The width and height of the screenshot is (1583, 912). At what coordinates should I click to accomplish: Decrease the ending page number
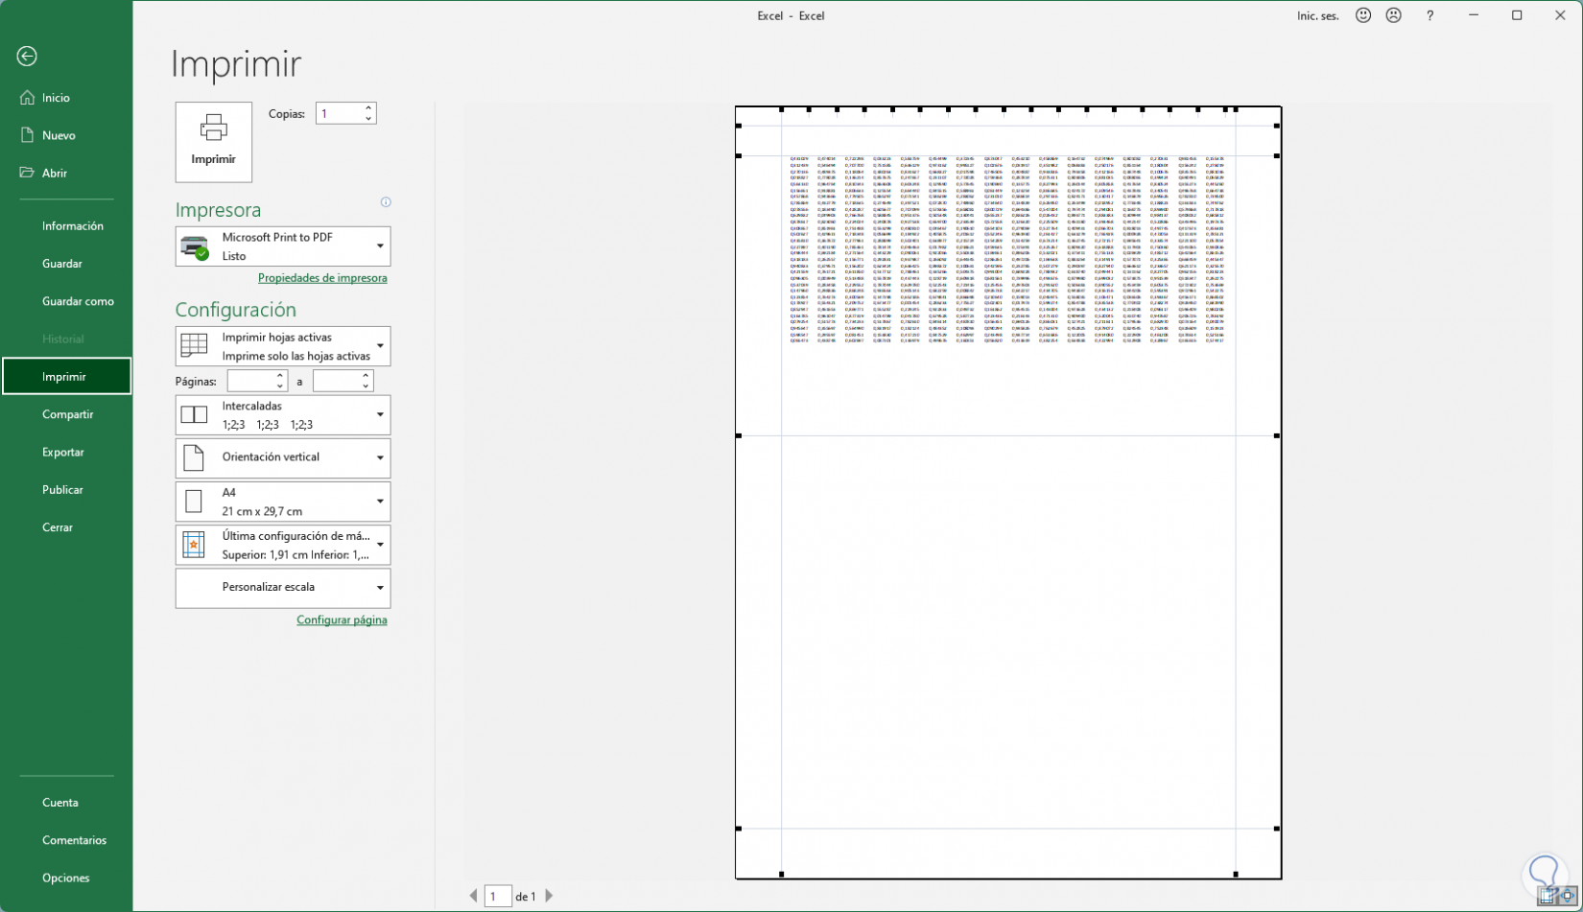pyautogui.click(x=366, y=386)
